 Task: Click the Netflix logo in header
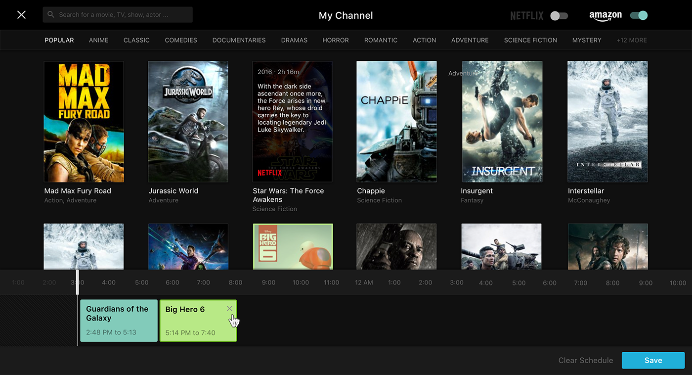pyautogui.click(x=526, y=16)
